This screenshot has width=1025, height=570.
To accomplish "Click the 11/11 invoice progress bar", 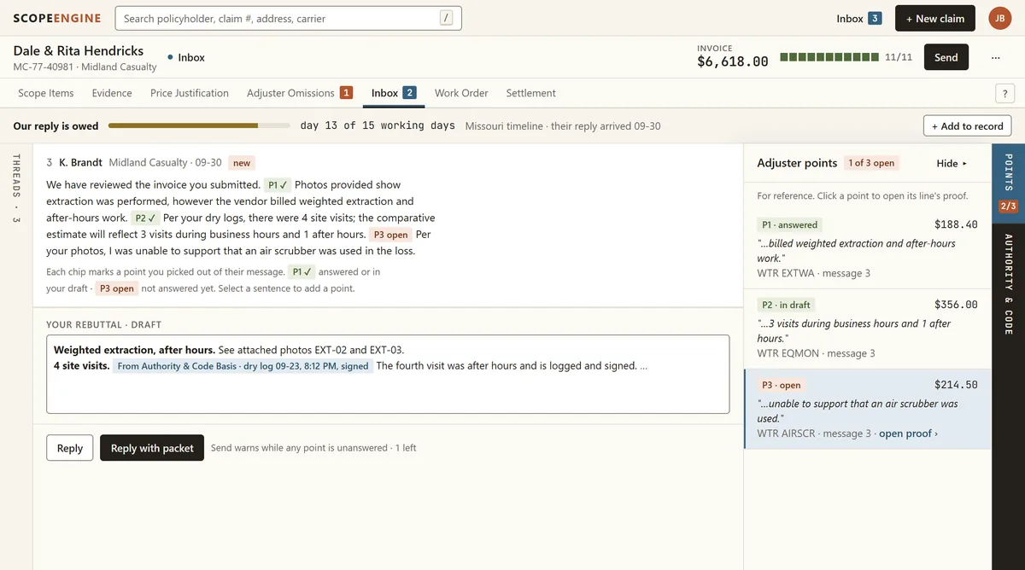I will [829, 57].
